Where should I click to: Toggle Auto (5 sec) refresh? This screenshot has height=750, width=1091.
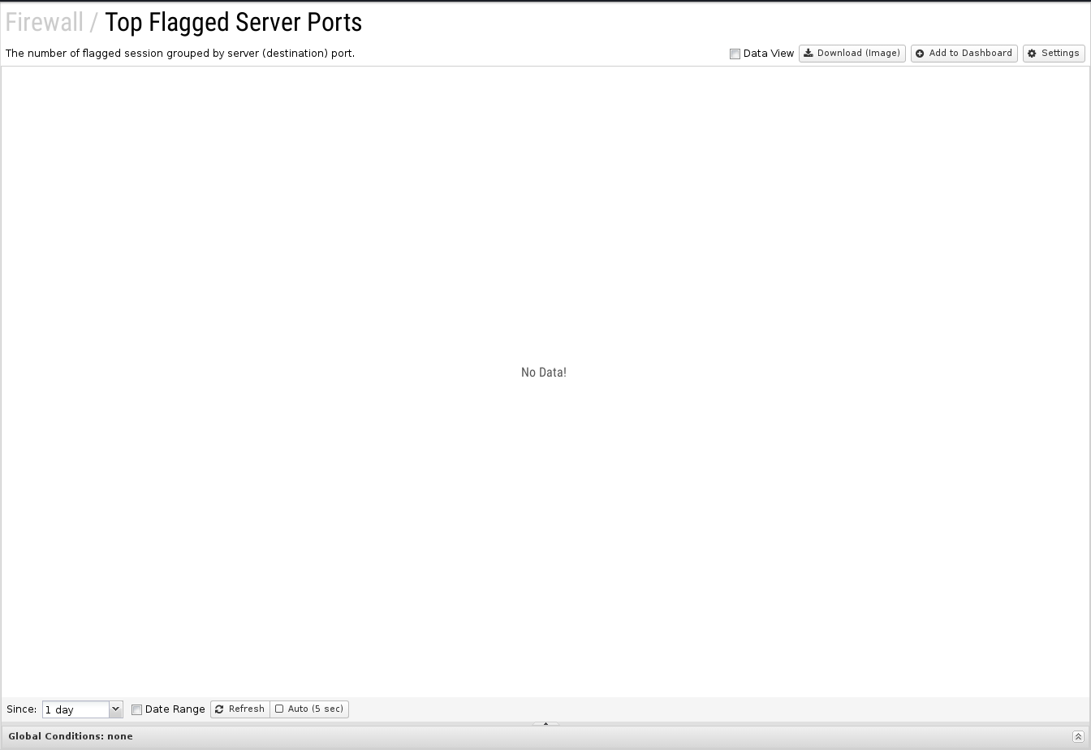[309, 709]
